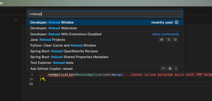Image resolution: width=212 pixels, height=101 pixels.
Task: Place cursor on empty line 11
Action: pos(126,84)
